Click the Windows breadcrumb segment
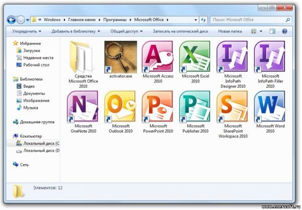 tap(52, 20)
